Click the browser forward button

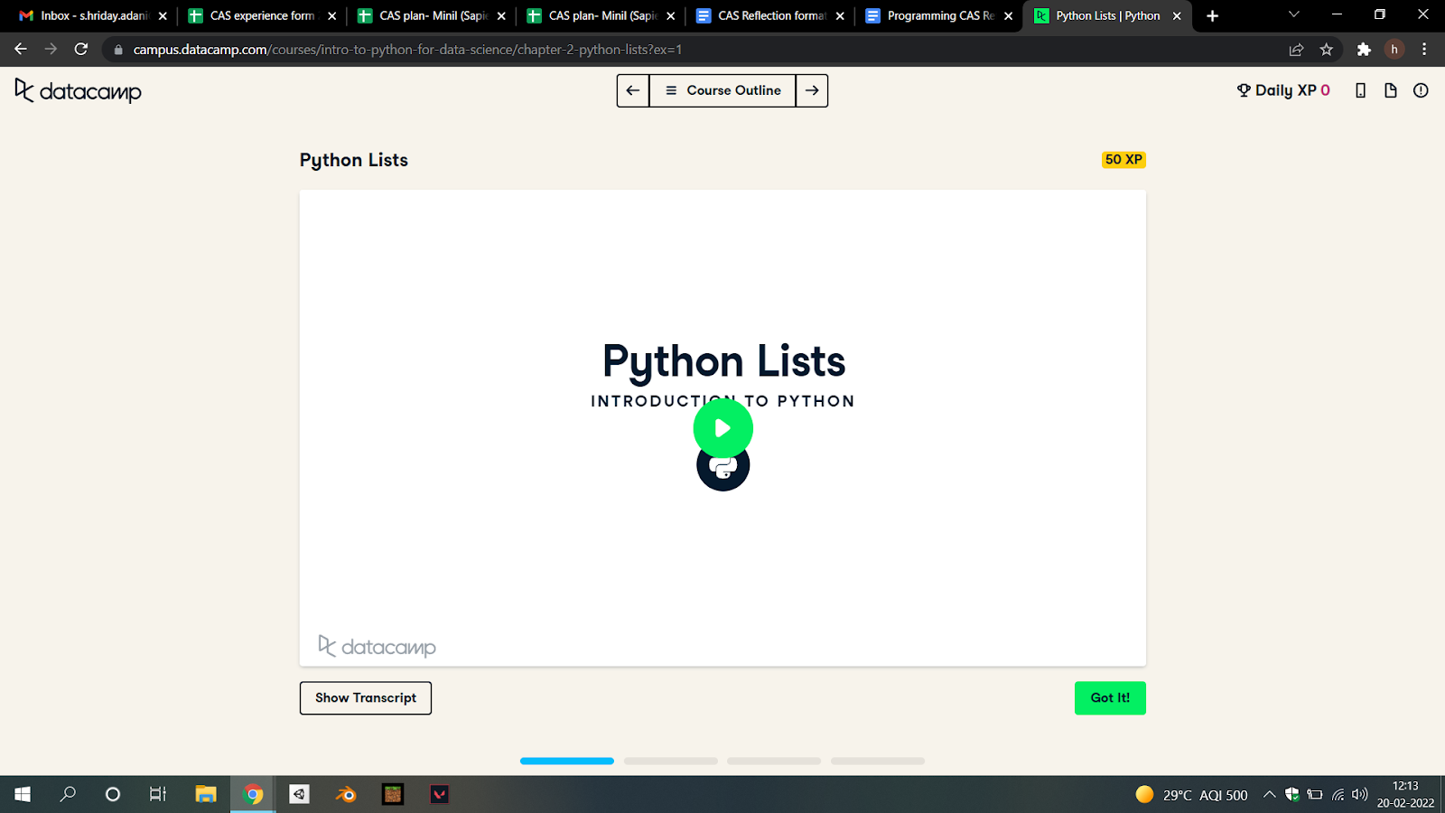click(51, 50)
